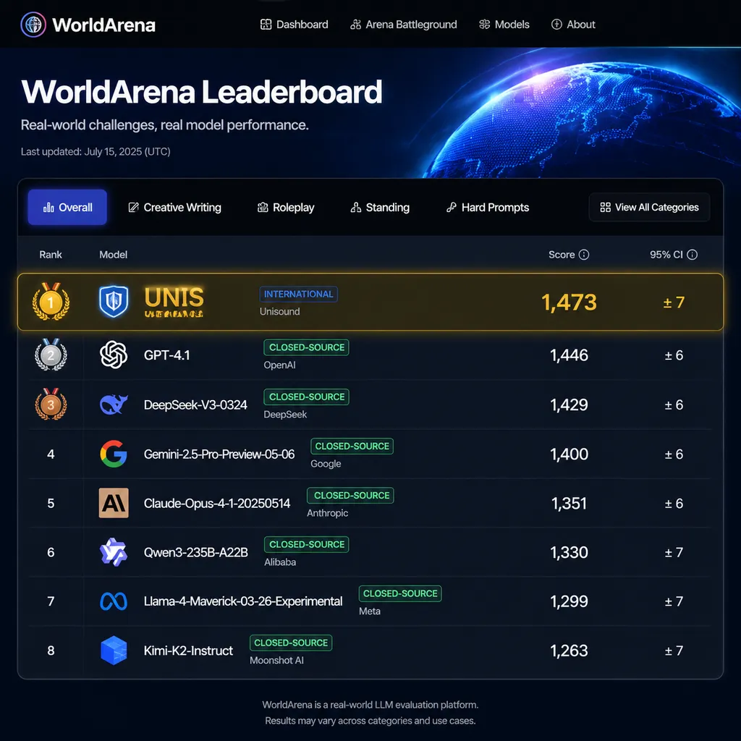Click the Score info icon
The height and width of the screenshot is (741, 741).
point(584,255)
